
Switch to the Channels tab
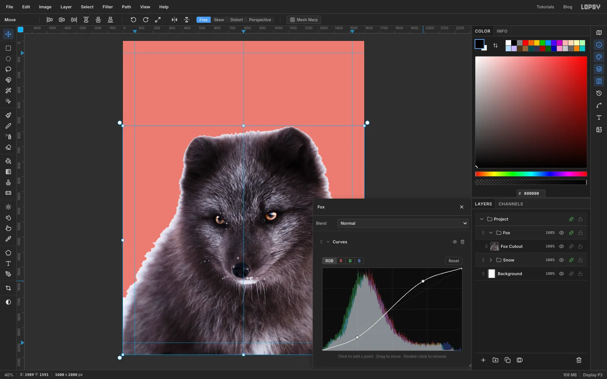[511, 204]
